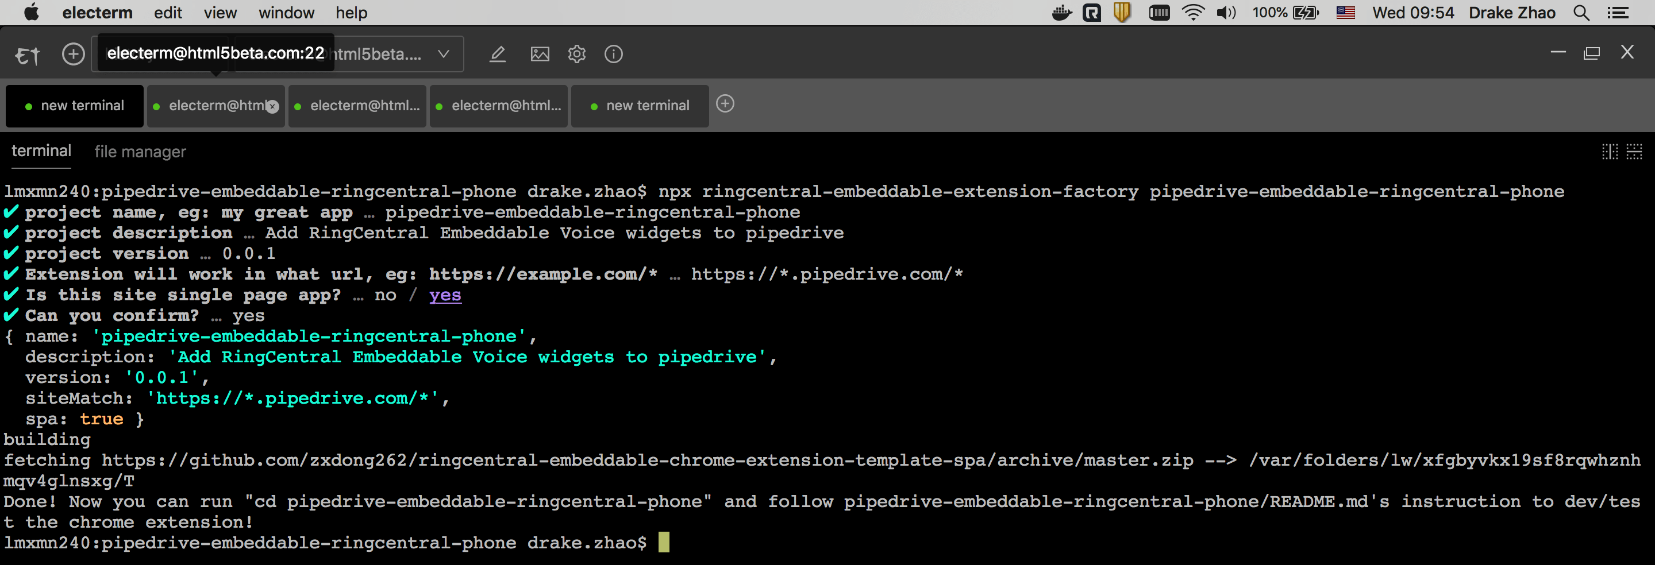Click the underlined 'yes' option in terminal
The height and width of the screenshot is (565, 1655).
445,295
